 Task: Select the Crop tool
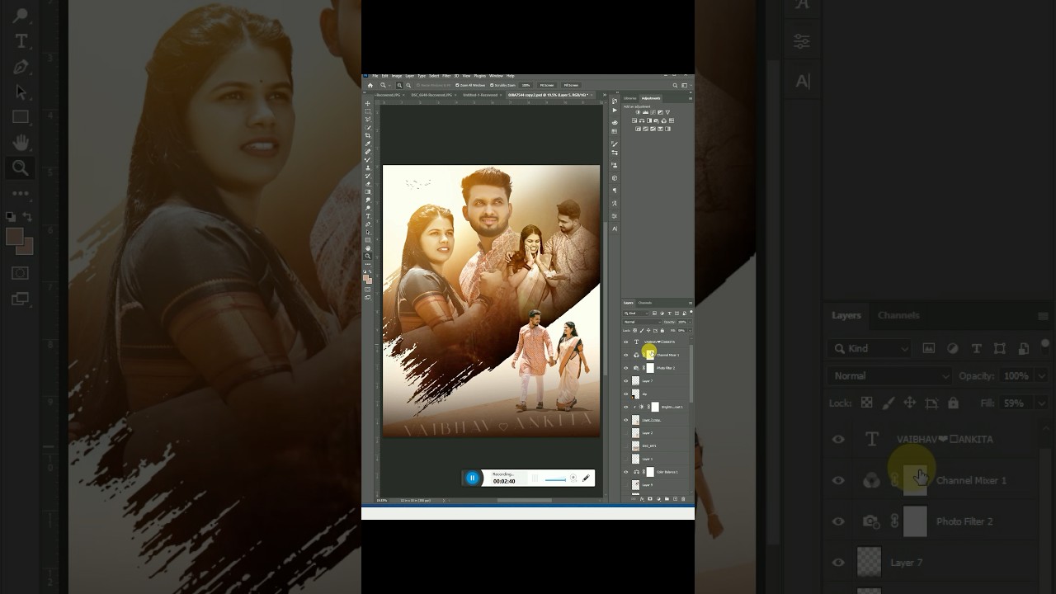368,135
